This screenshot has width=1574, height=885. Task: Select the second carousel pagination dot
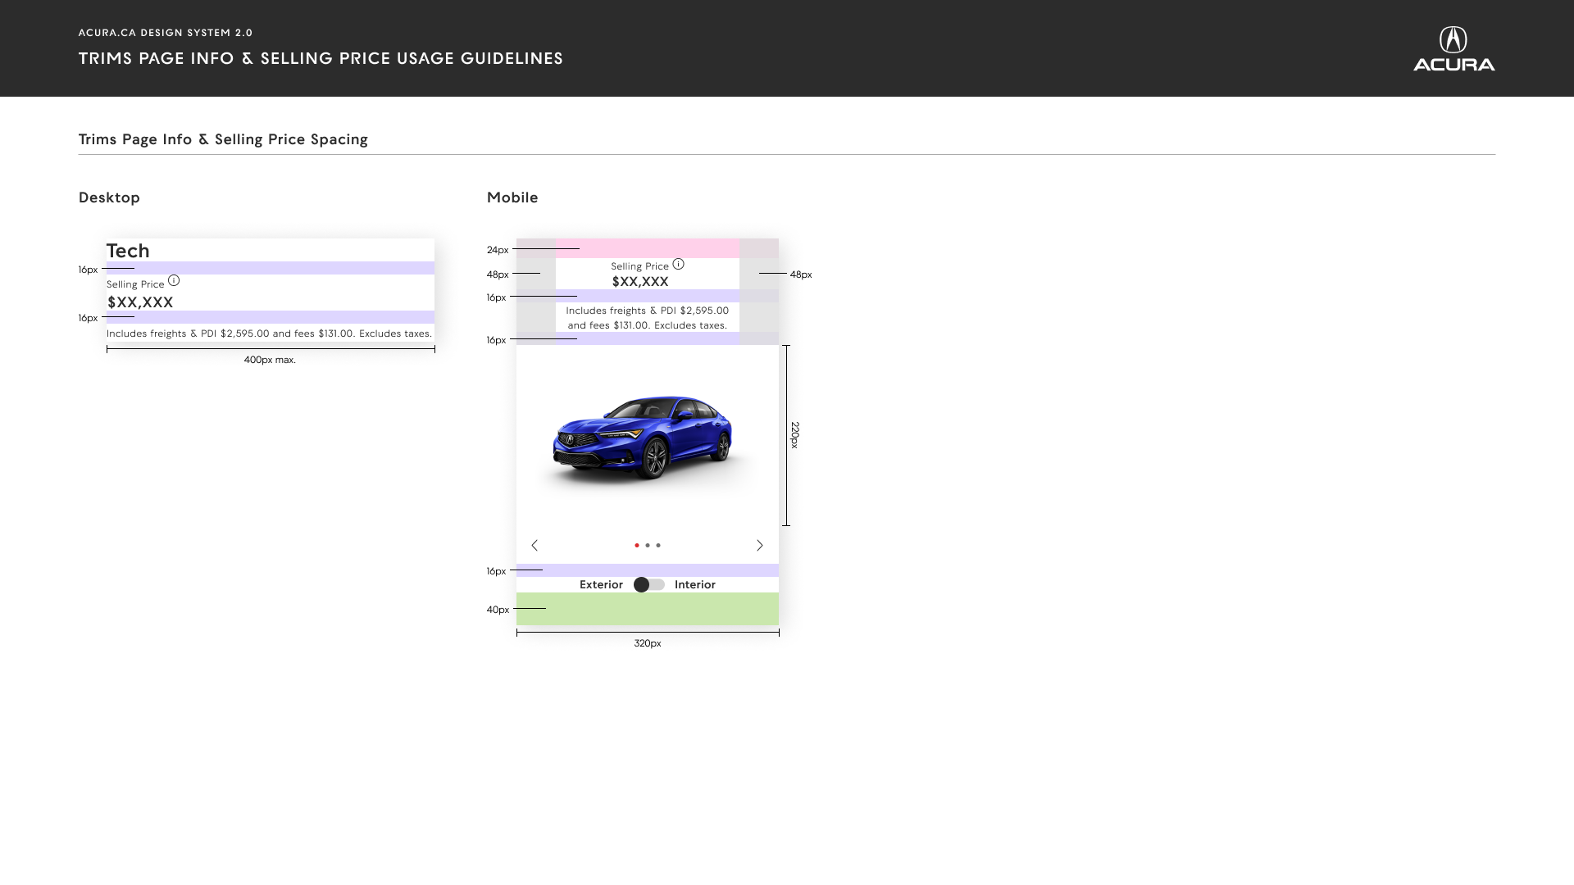[x=648, y=546]
